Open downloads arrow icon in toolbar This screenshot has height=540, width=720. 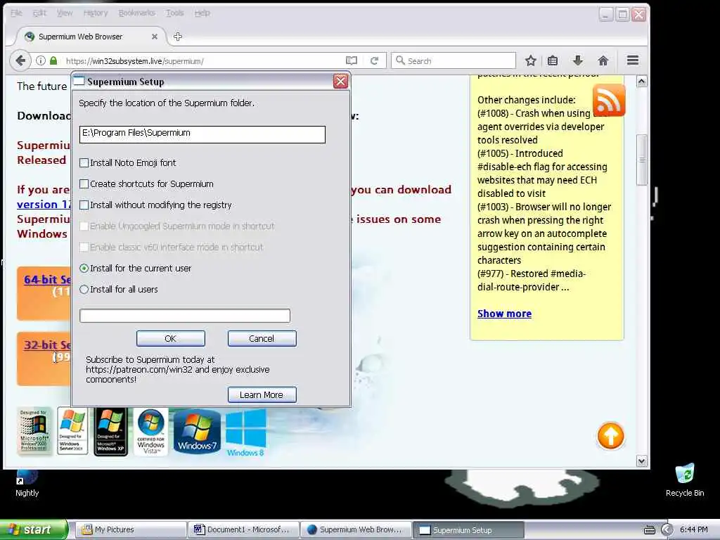(x=578, y=60)
